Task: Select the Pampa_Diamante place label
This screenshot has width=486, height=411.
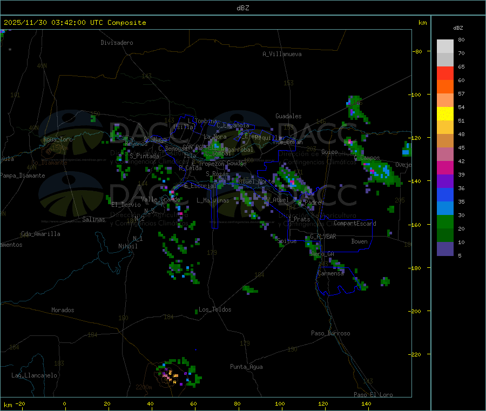Action: point(23,176)
